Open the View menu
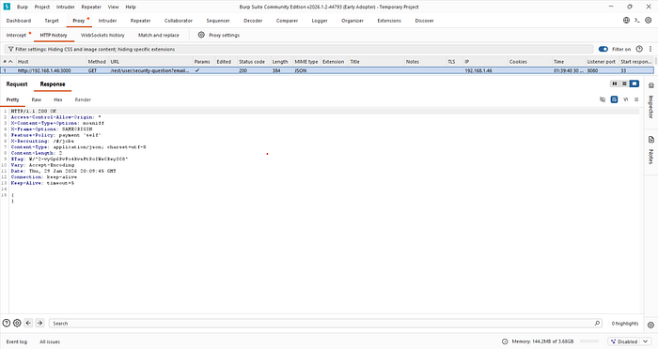The width and height of the screenshot is (658, 349). (114, 7)
